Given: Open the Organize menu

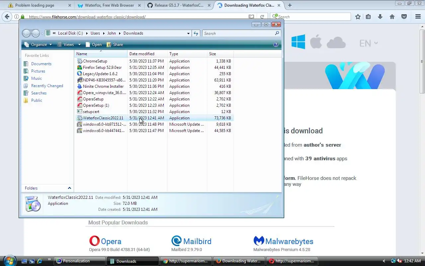Looking at the screenshot, I should point(38,45).
